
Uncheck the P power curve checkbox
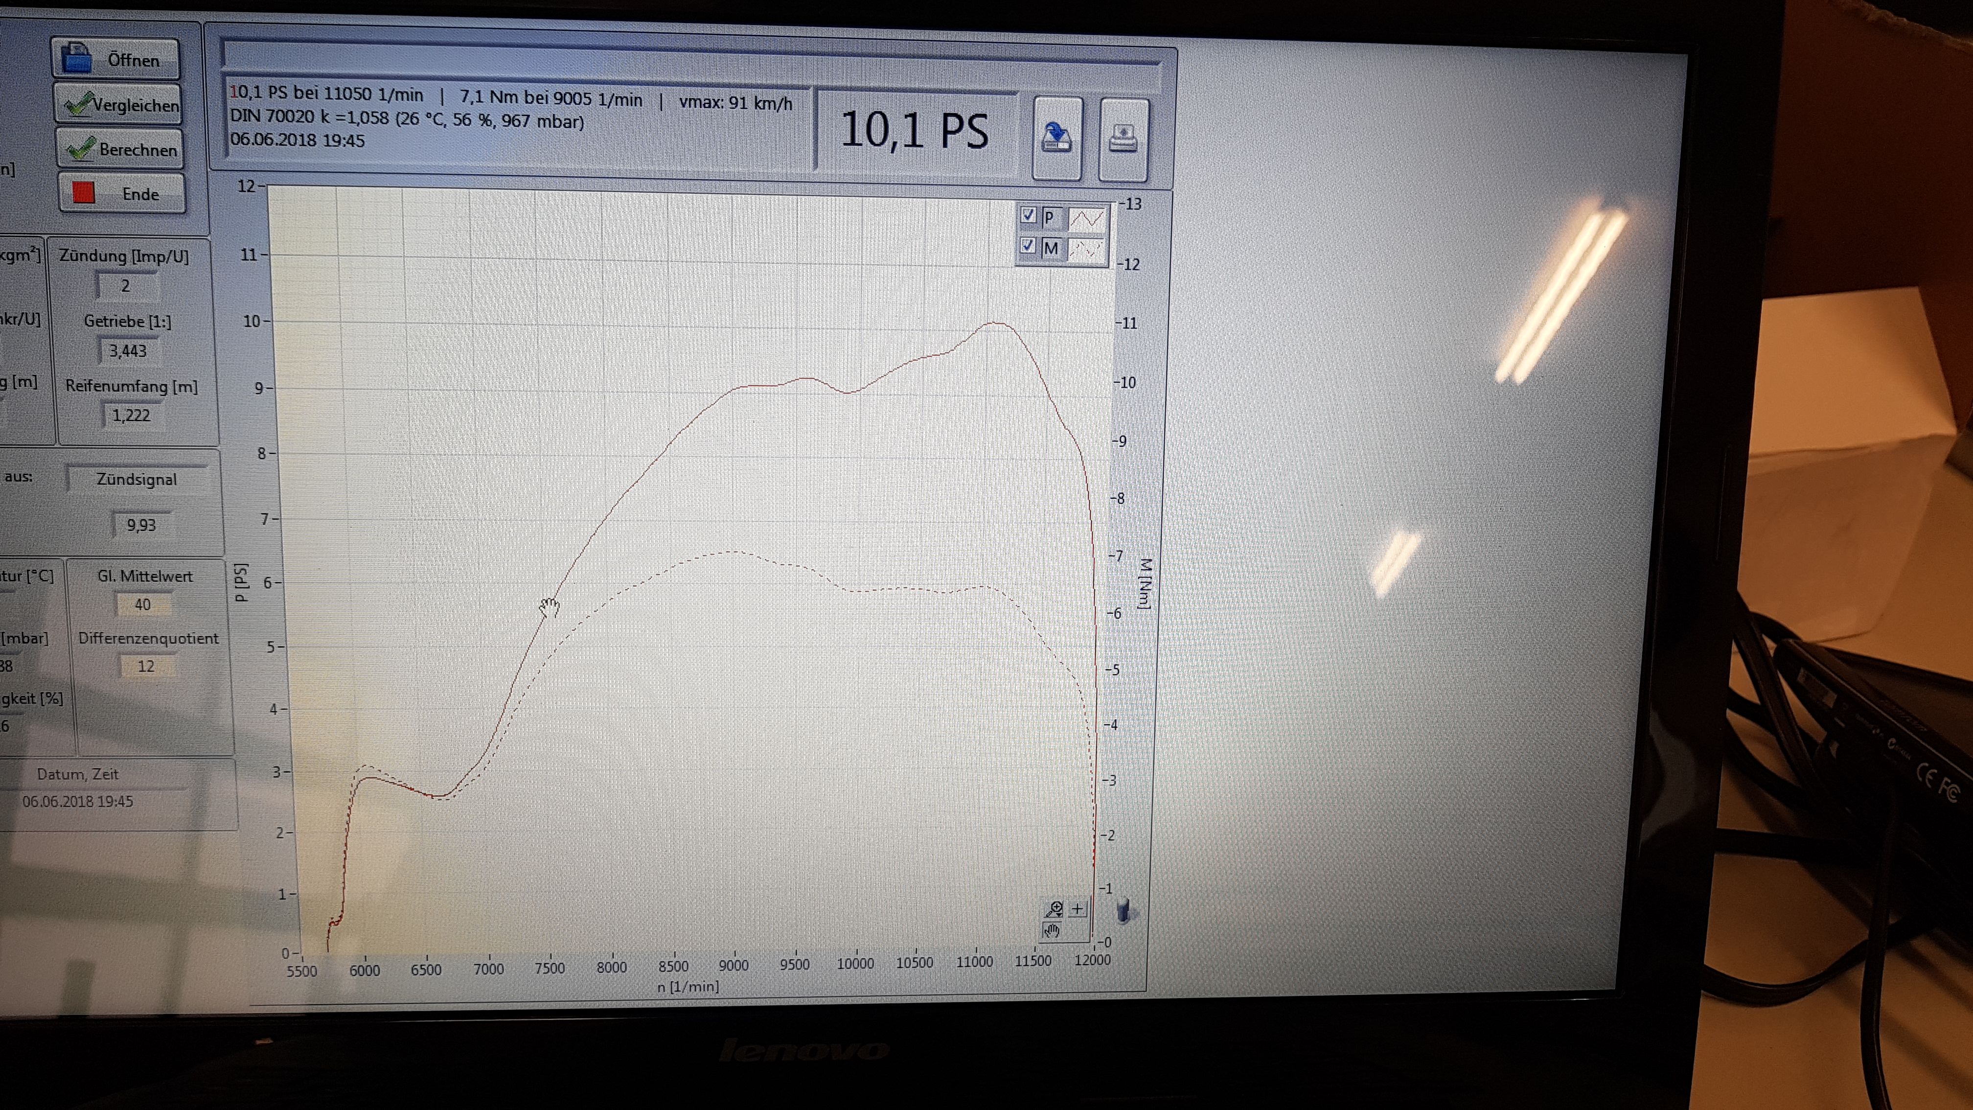point(1029,216)
